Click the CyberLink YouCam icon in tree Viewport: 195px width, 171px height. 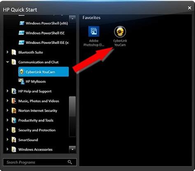[x=21, y=72]
